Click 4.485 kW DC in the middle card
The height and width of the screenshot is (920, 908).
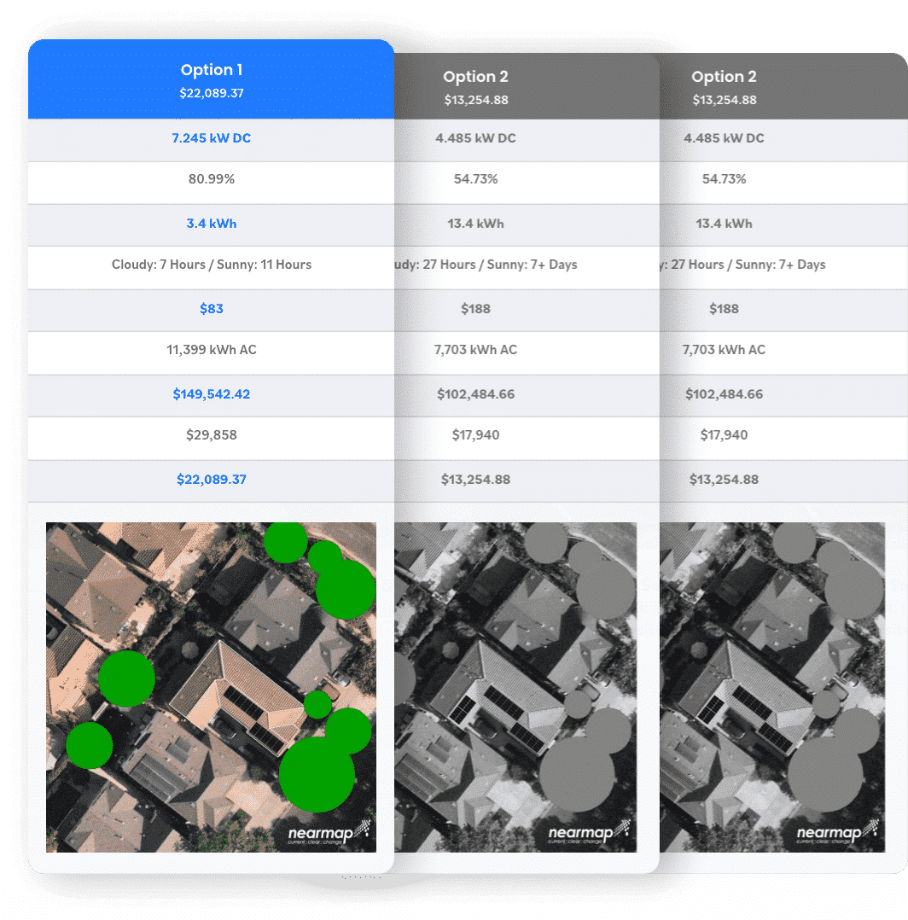475,138
